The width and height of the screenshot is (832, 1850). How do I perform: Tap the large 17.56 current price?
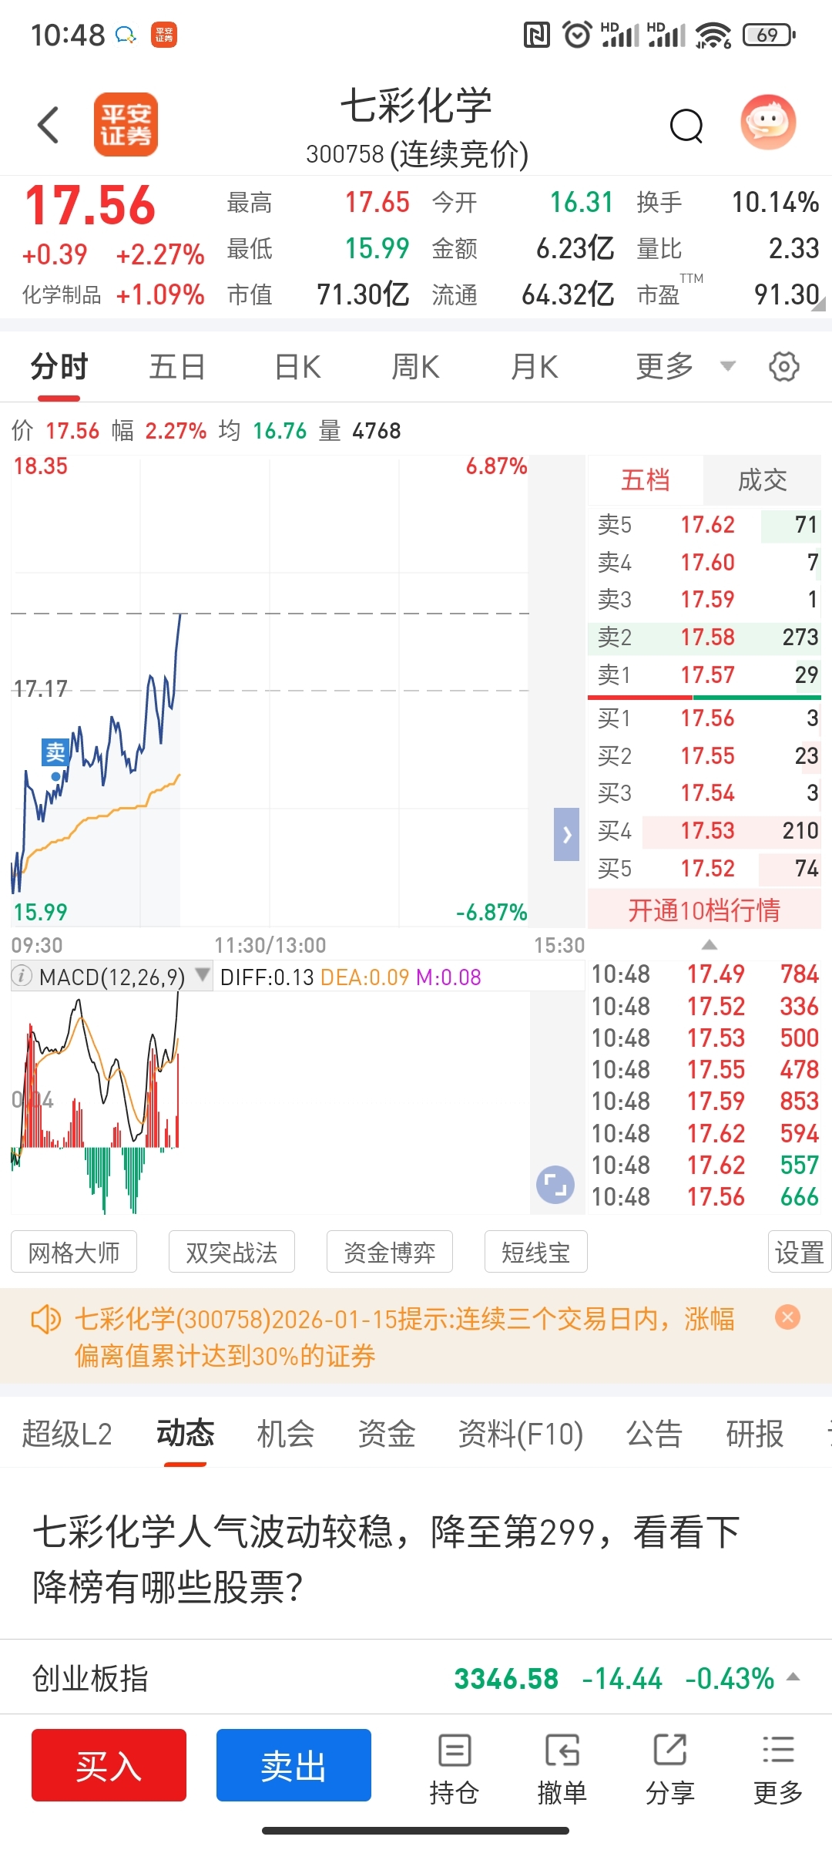(90, 206)
